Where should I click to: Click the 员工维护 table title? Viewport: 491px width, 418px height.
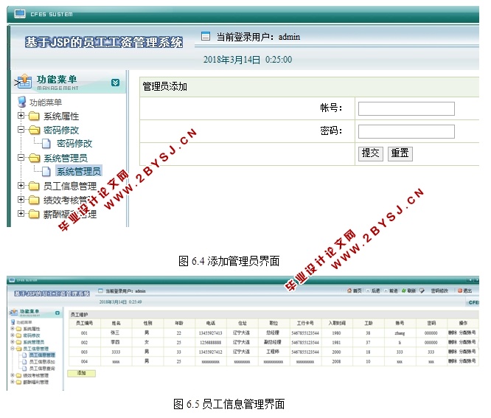[79, 315]
